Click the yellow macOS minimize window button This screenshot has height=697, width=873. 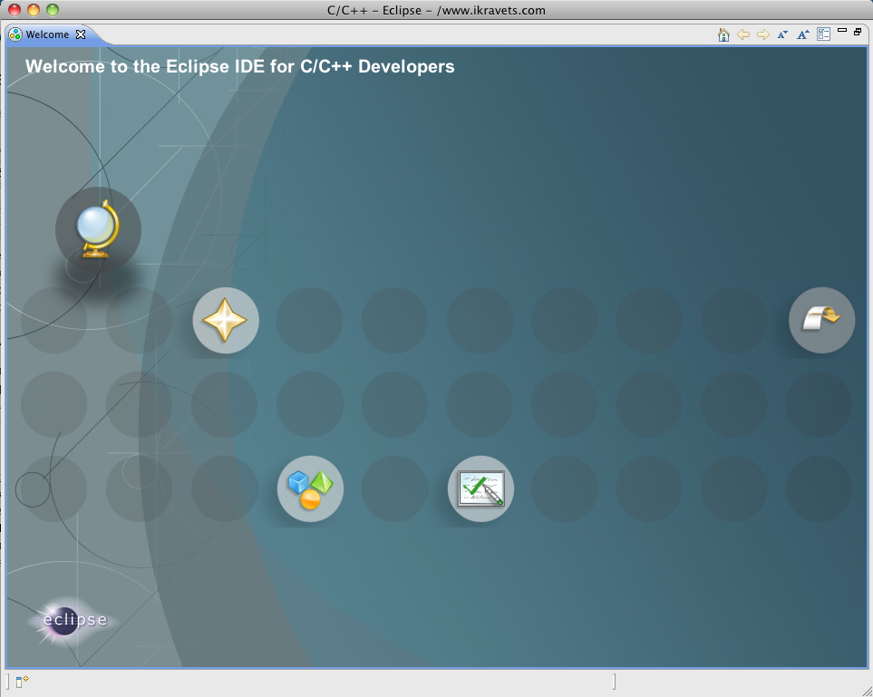pyautogui.click(x=34, y=10)
